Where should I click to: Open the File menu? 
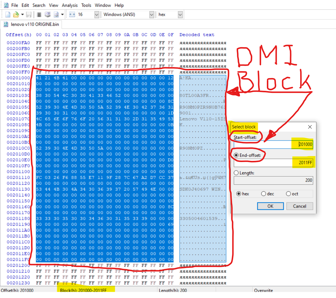[15, 5]
